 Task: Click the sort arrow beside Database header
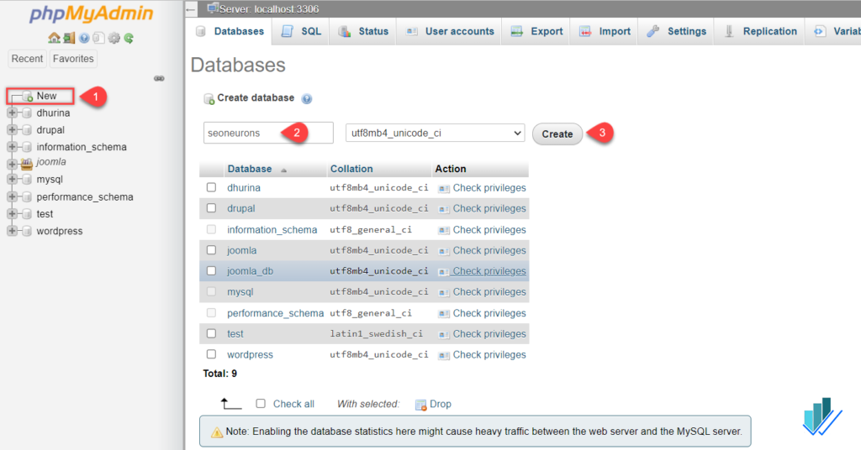pyautogui.click(x=283, y=170)
